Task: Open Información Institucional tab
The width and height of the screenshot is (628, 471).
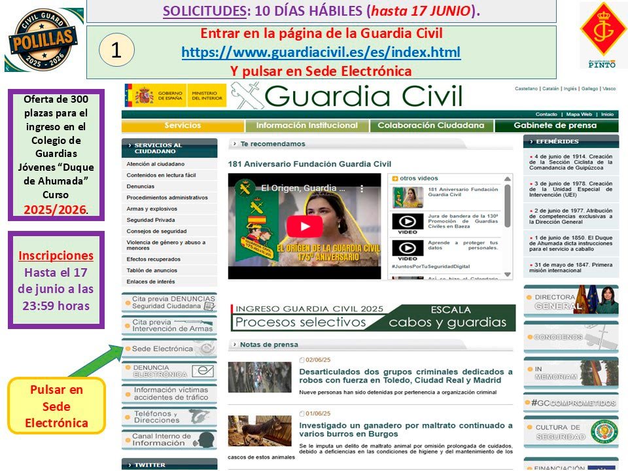Action: [x=307, y=126]
